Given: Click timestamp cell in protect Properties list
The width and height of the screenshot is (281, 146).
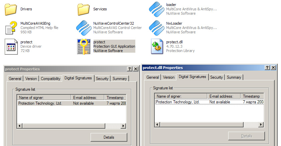Looking at the screenshot, I should pyautogui.click(x=116, y=103).
